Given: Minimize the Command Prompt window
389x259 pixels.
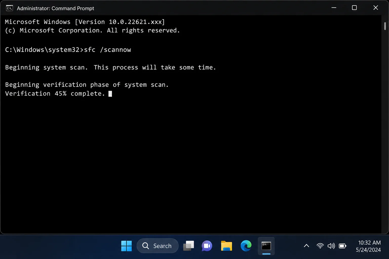Looking at the screenshot, I should 334,8.
